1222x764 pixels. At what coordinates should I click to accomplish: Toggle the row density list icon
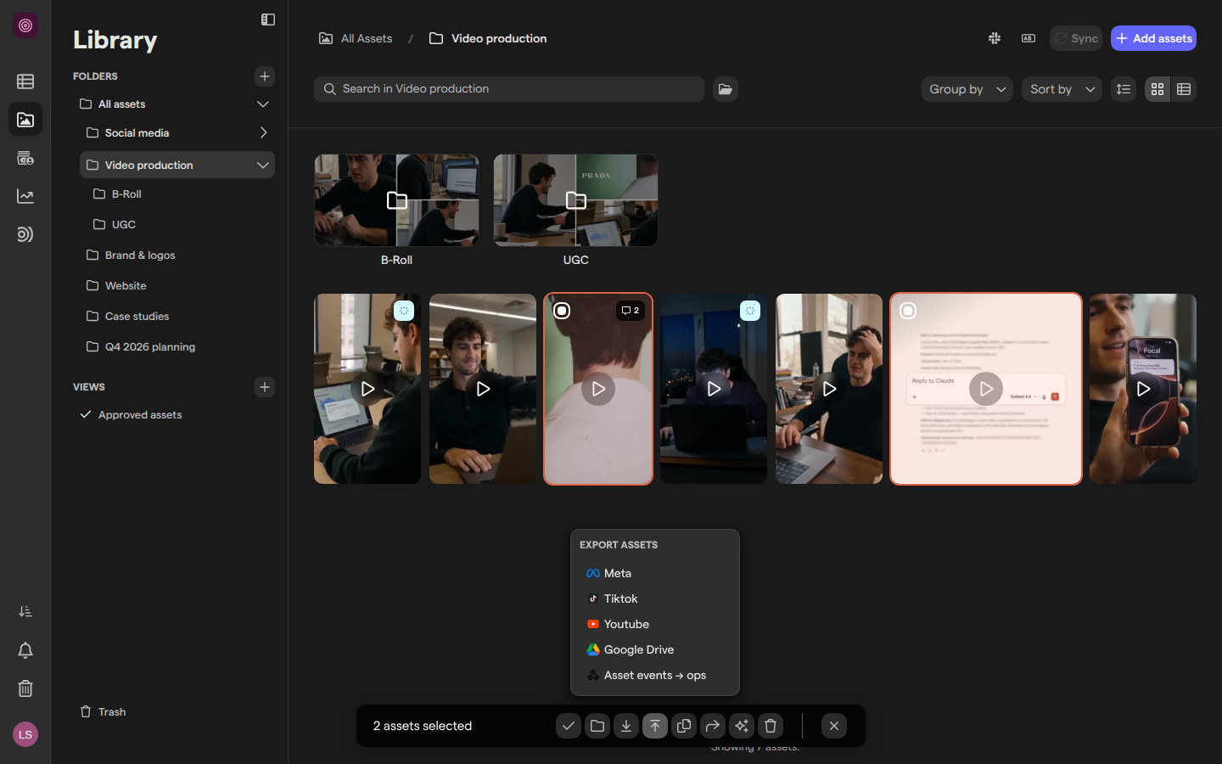(1124, 89)
